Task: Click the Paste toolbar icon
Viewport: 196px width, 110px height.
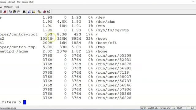Action: click(14, 12)
